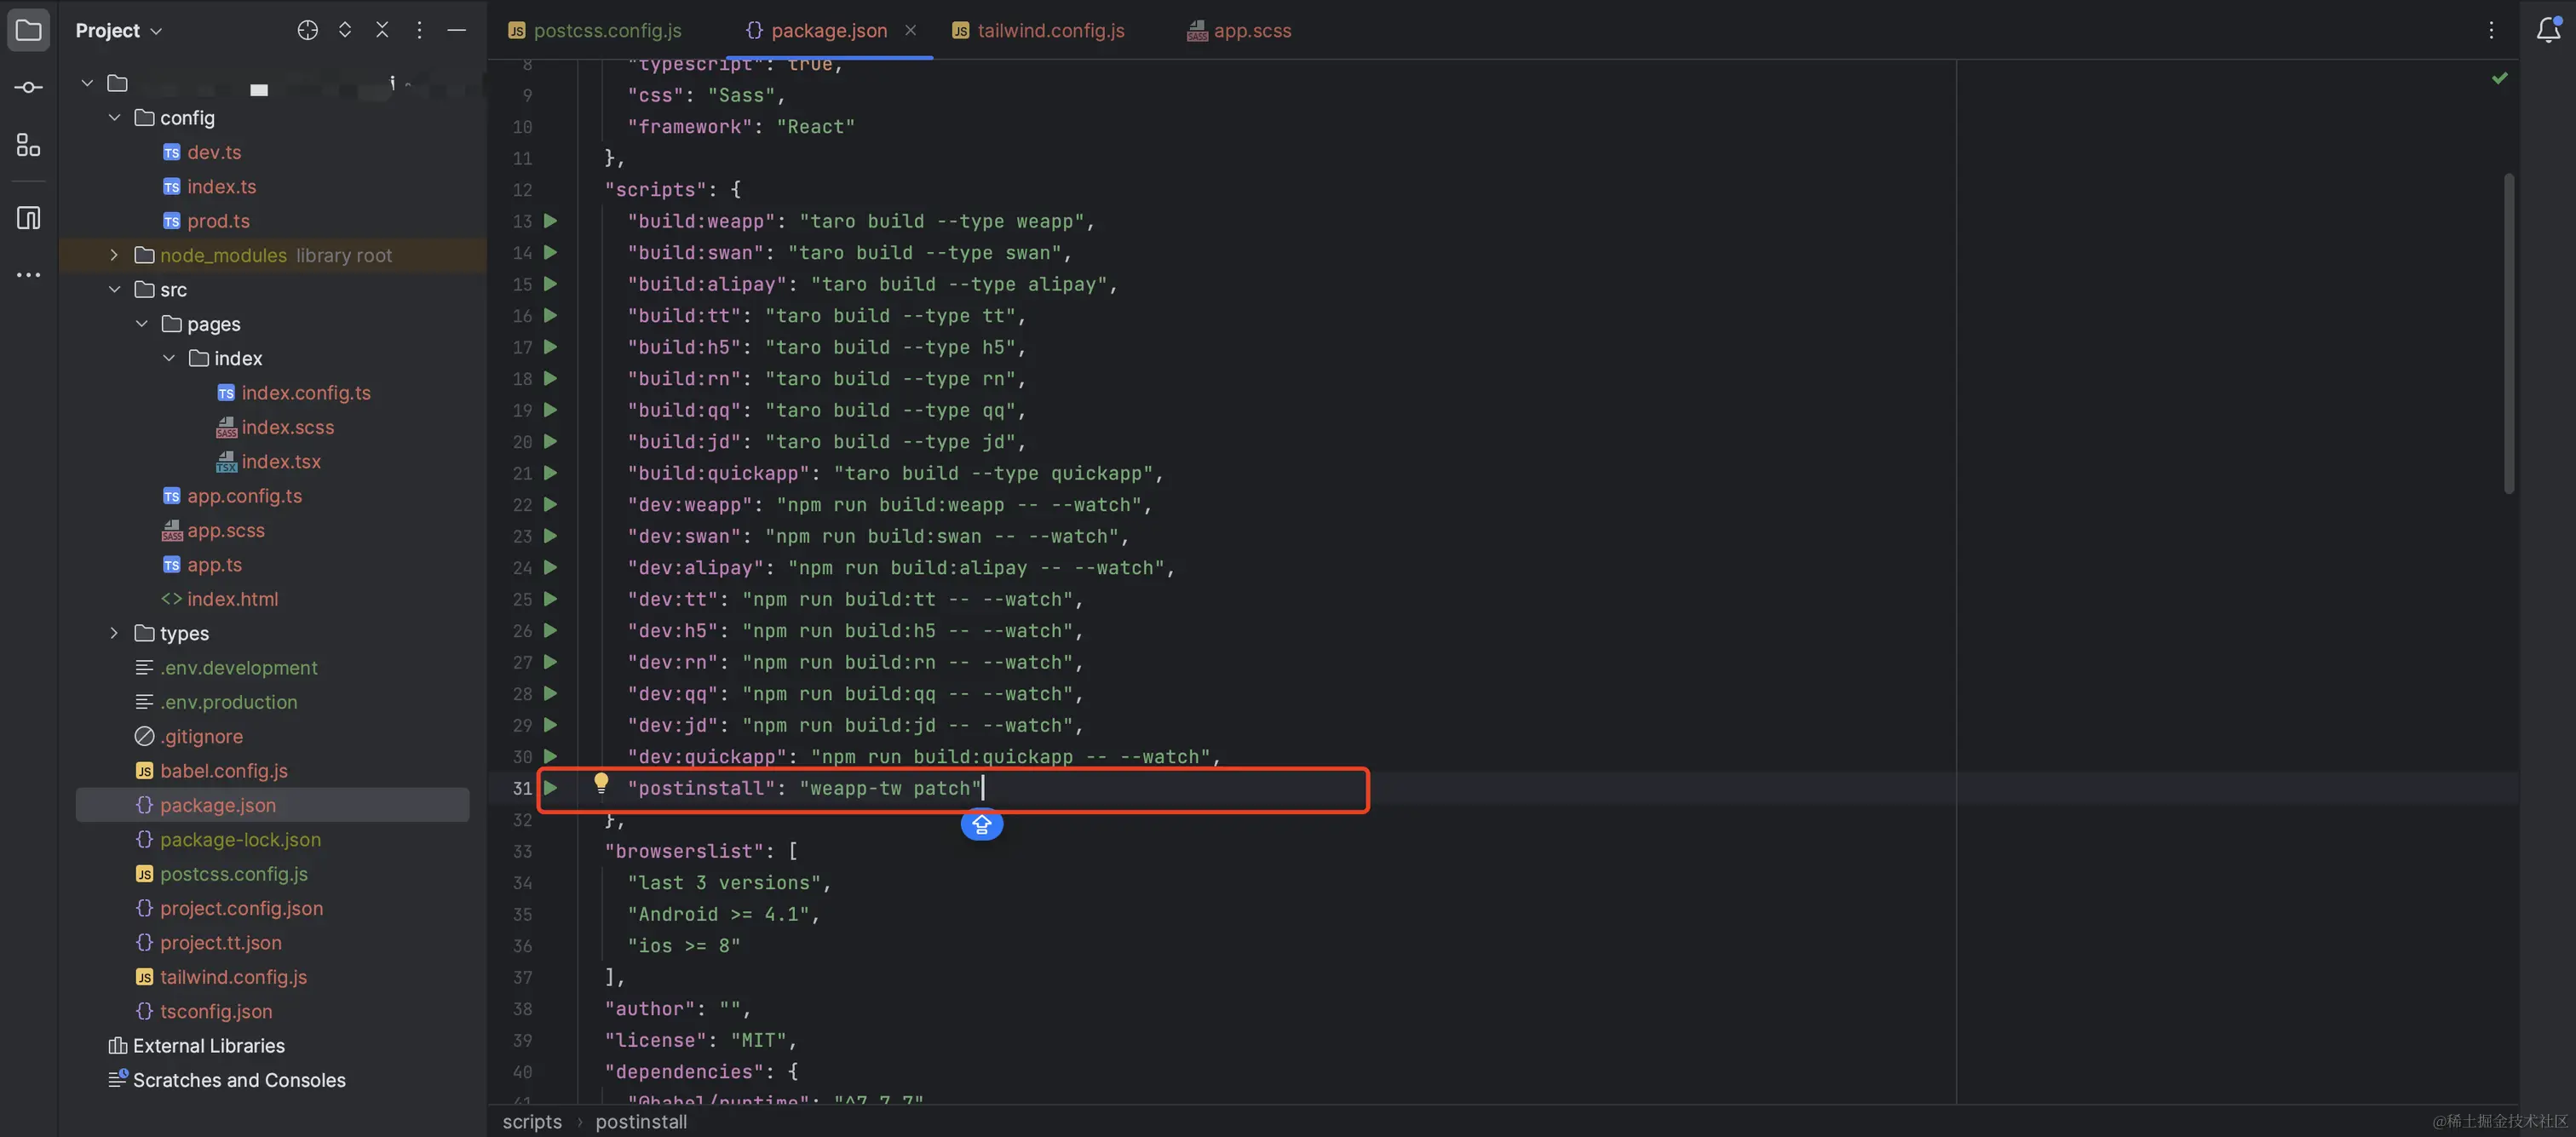Open the Bookmarks tool window icon
Image resolution: width=2576 pixels, height=1137 pixels.
point(28,217)
